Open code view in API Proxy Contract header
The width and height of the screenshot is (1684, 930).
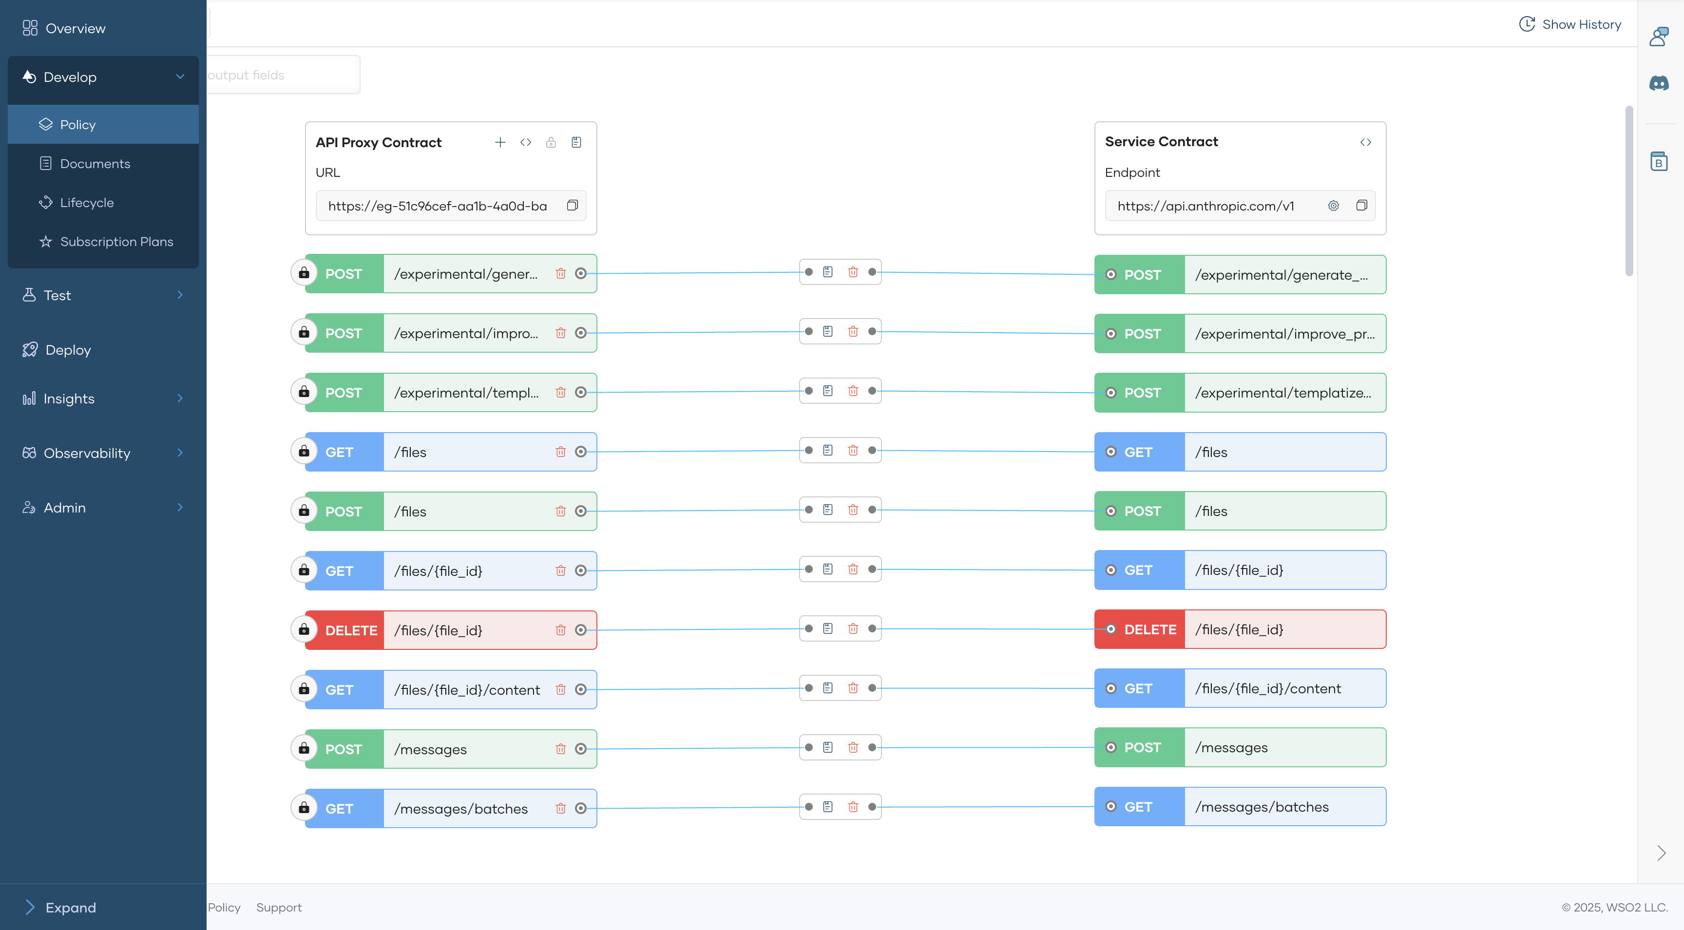click(526, 142)
